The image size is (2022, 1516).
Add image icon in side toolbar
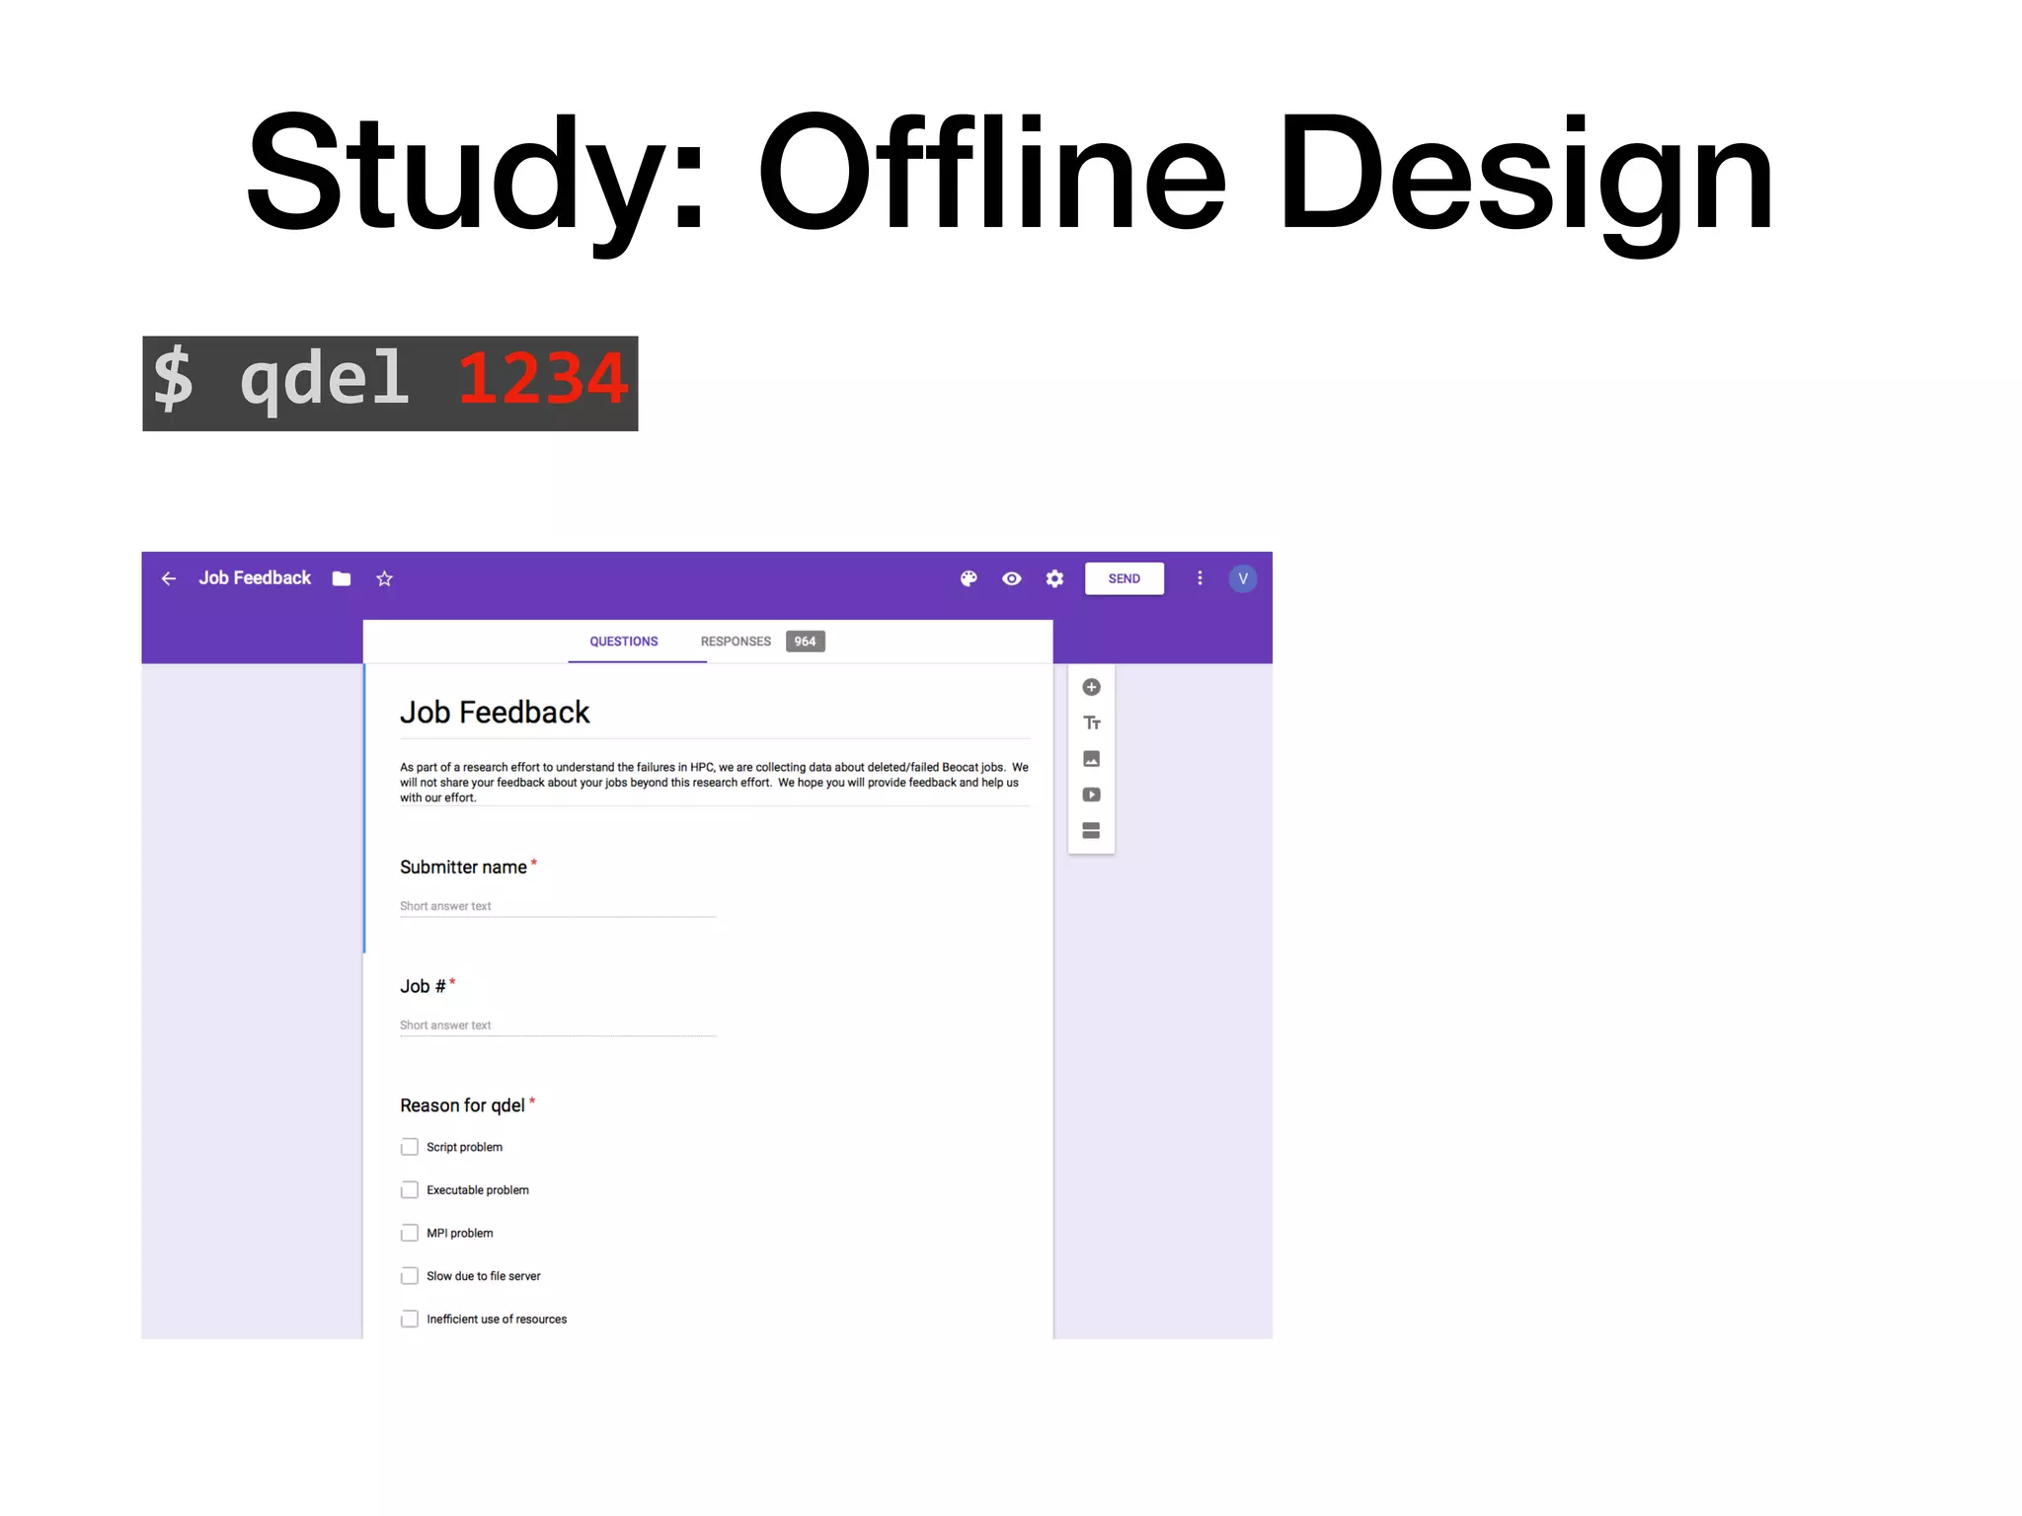tap(1091, 759)
